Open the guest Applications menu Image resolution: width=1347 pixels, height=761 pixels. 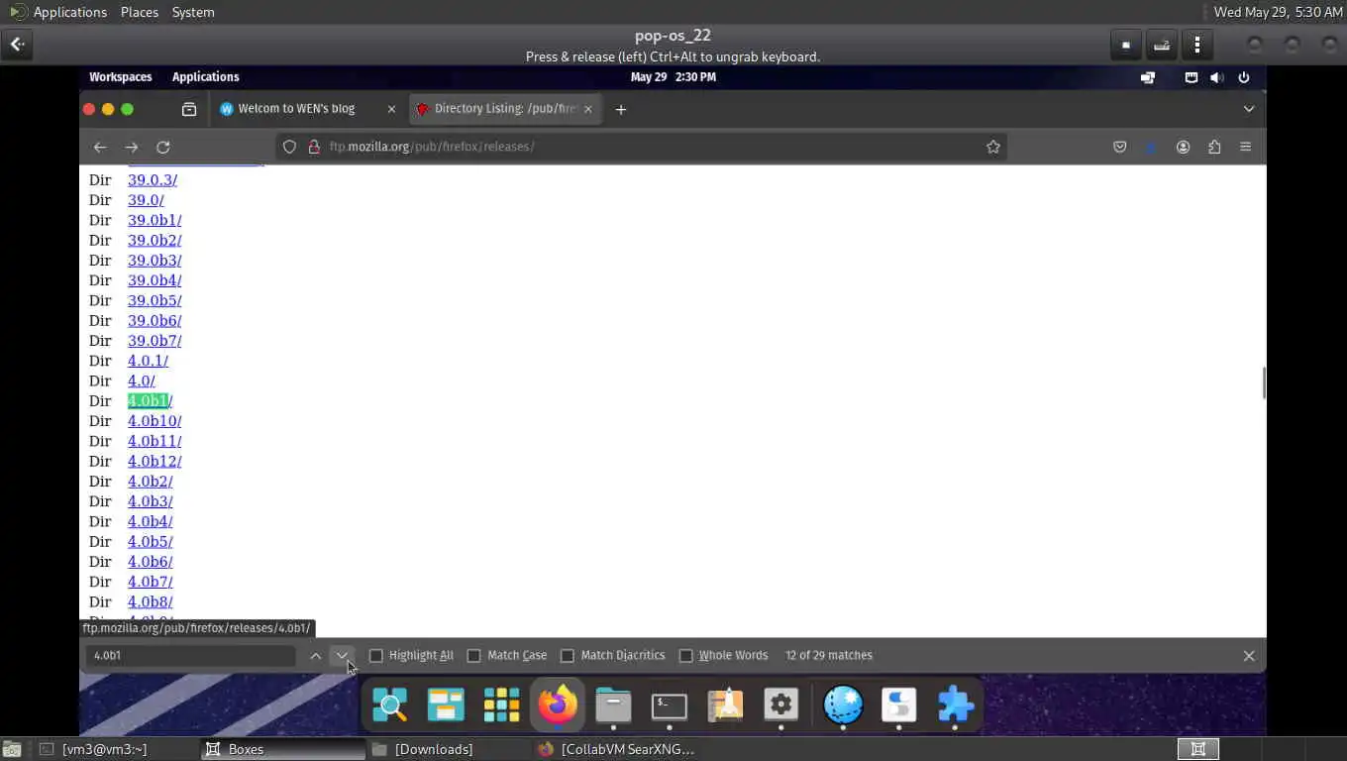click(206, 77)
